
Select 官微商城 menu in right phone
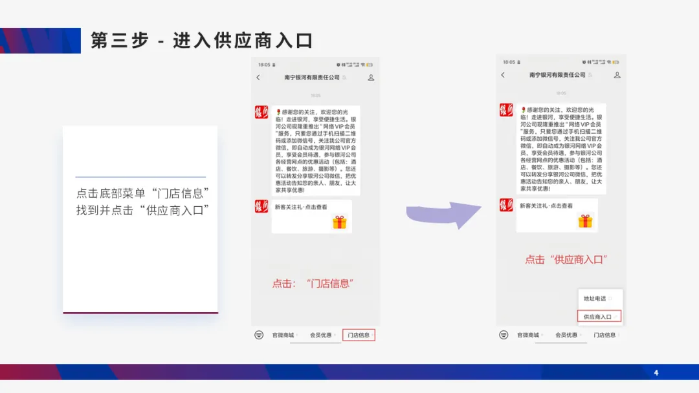click(528, 335)
